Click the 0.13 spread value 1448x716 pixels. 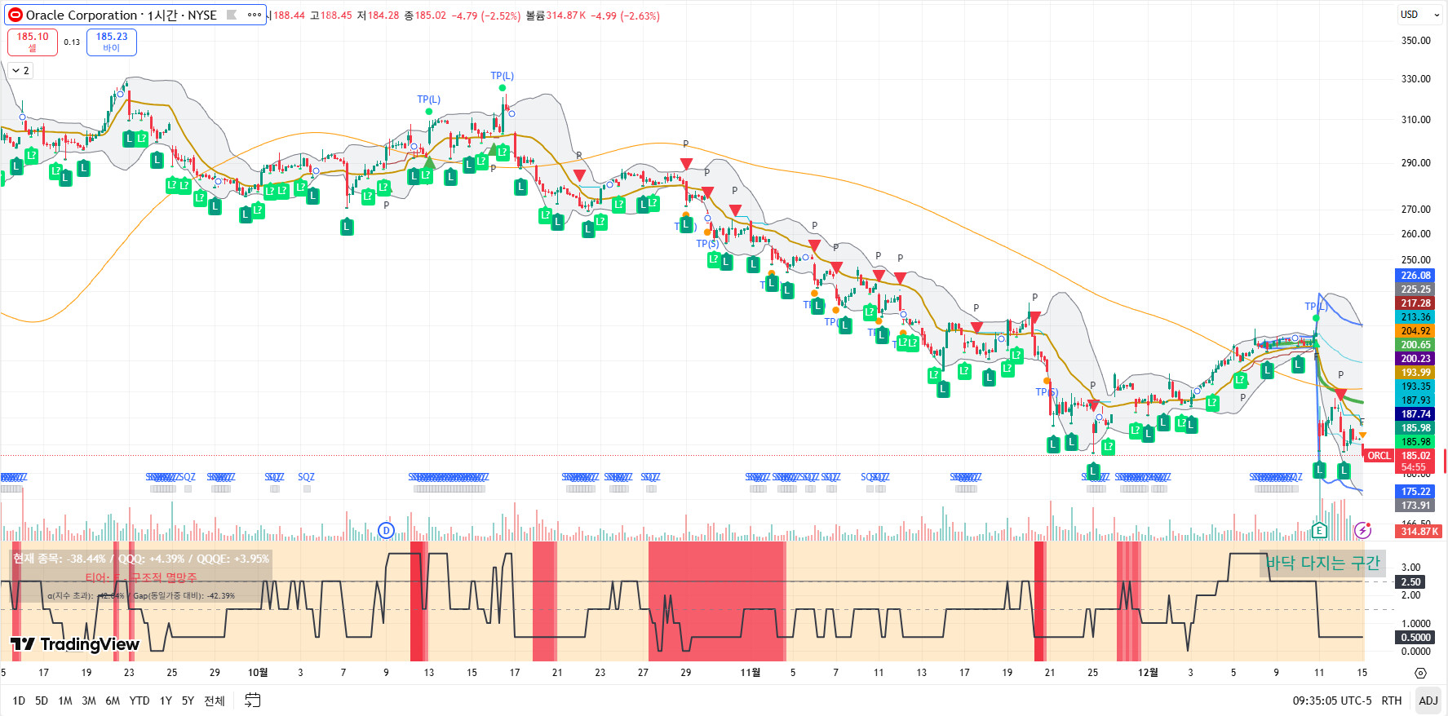(x=72, y=42)
